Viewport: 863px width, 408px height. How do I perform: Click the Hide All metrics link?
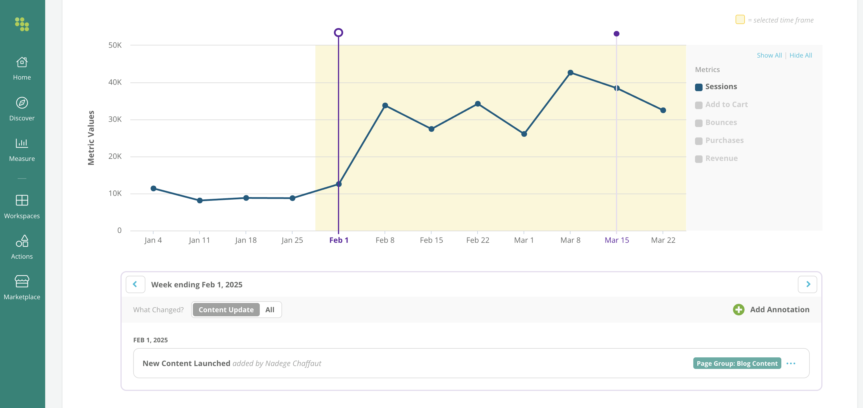point(800,56)
